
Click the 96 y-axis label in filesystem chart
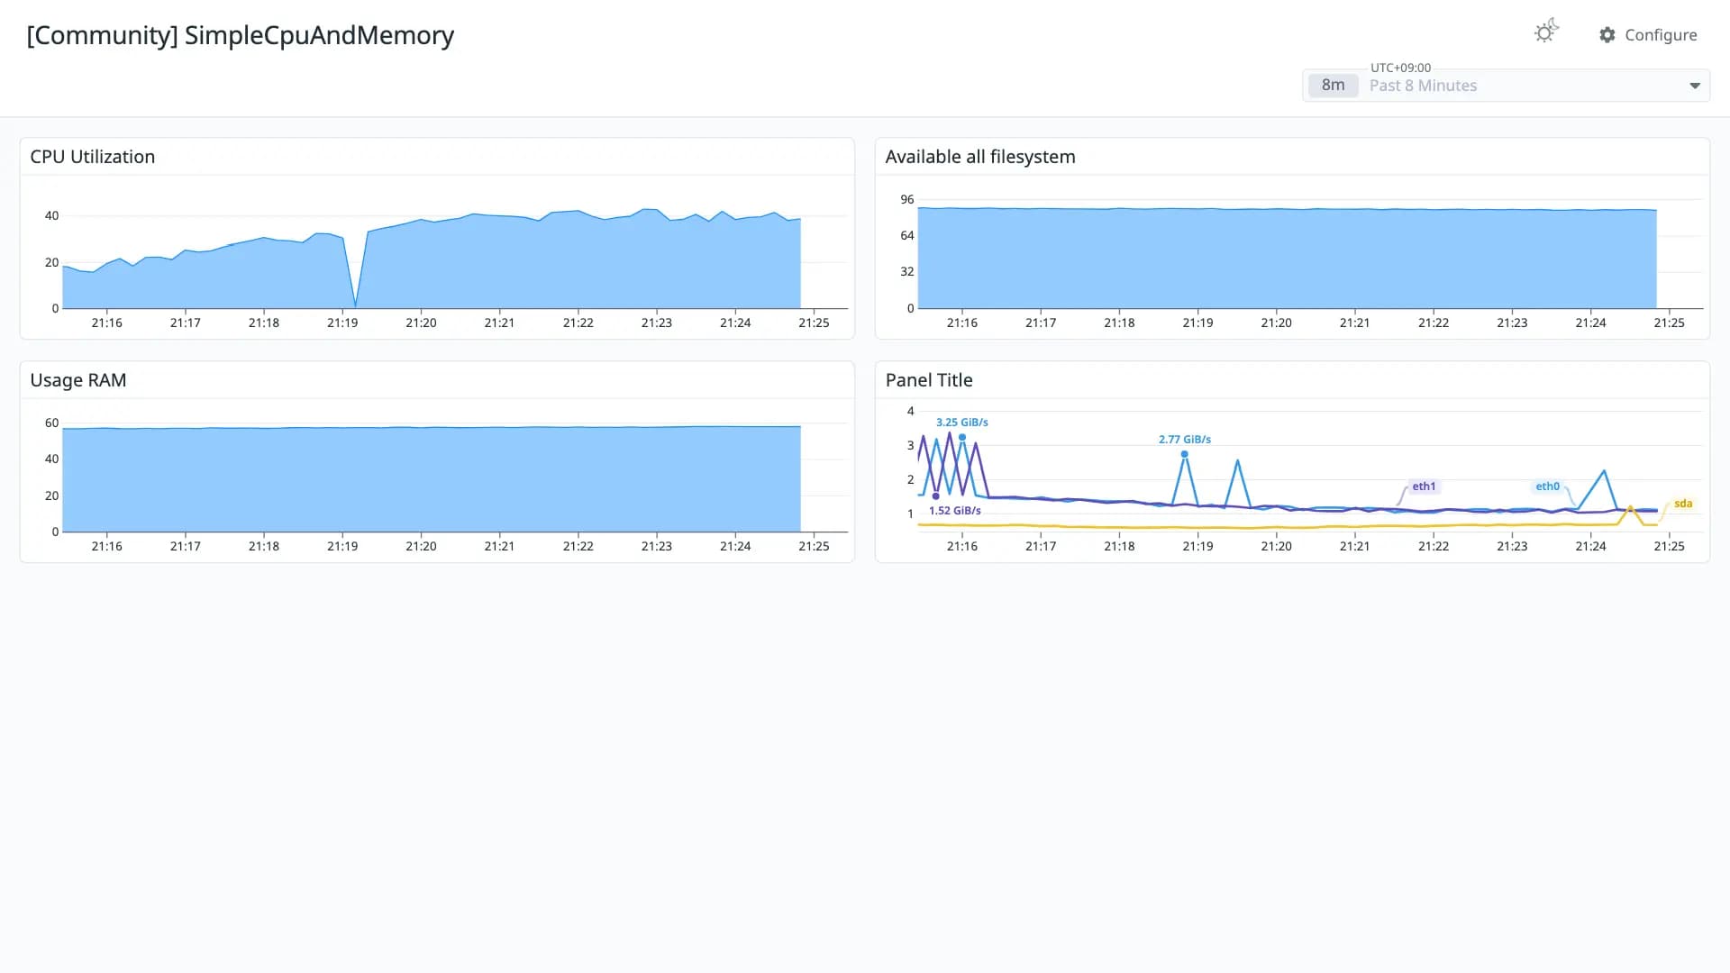click(x=906, y=199)
